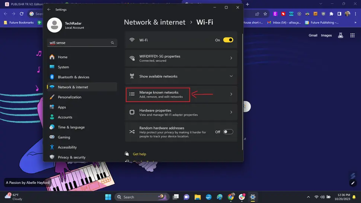Open Chrome from the taskbar
This screenshot has width=361, height=203.
(231, 197)
